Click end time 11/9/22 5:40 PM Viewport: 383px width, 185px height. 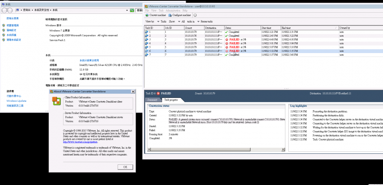coord(290,55)
